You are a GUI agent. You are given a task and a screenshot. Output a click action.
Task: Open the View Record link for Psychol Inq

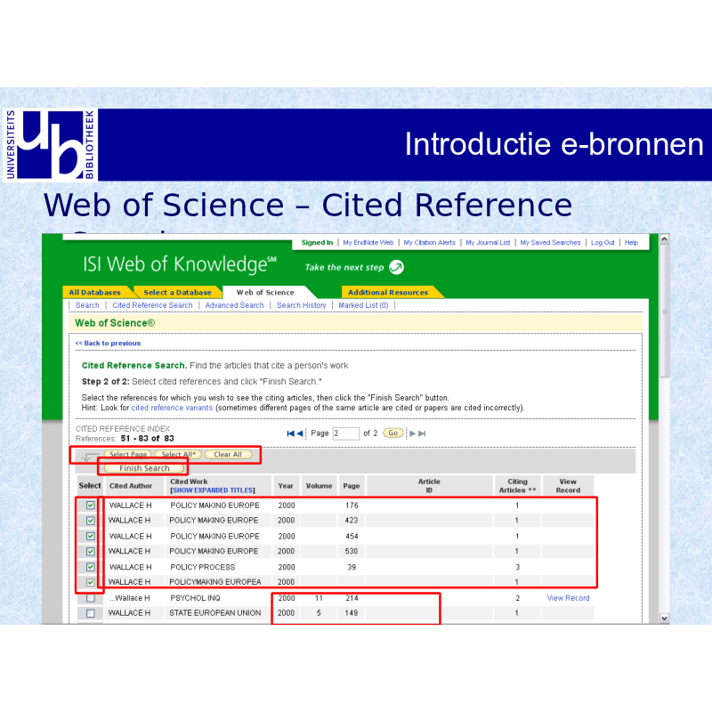point(568,598)
